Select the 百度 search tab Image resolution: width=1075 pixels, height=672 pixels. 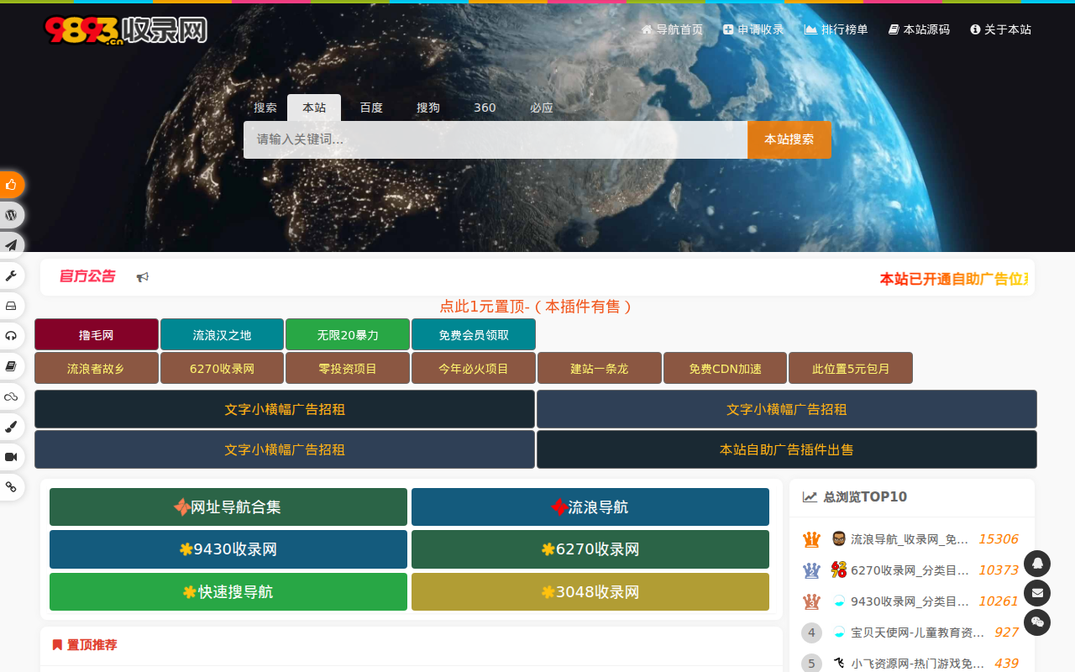tap(371, 108)
